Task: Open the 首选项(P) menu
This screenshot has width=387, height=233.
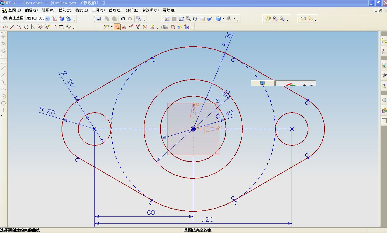Action: 151,10
